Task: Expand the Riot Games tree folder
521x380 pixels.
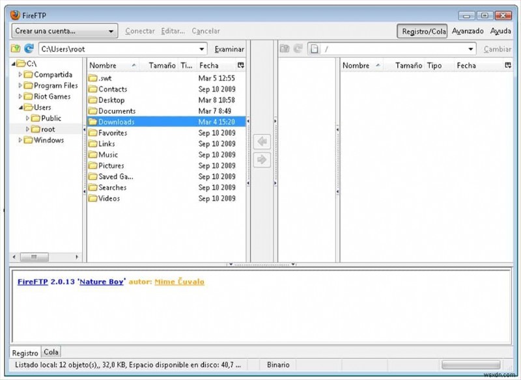Action: click(20, 96)
